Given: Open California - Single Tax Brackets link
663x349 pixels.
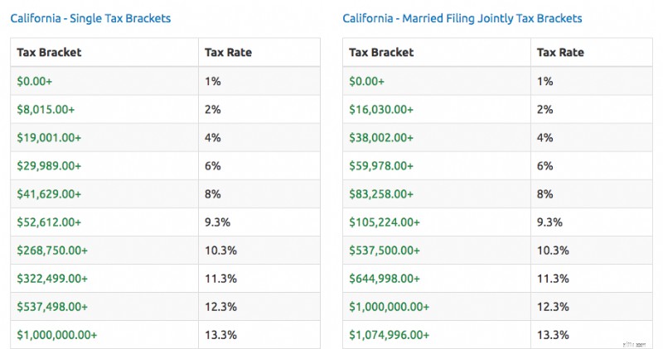Looking at the screenshot, I should 90,18.
